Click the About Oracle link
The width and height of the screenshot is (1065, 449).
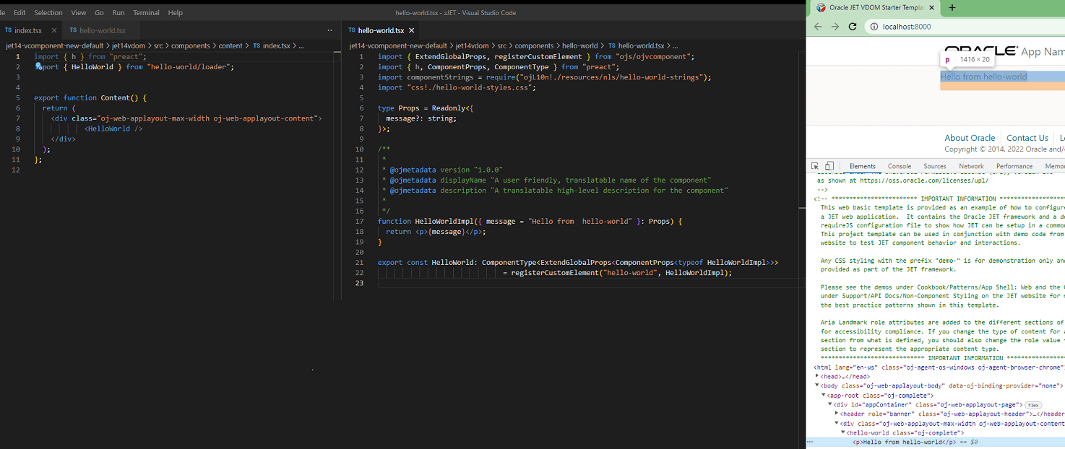click(970, 138)
